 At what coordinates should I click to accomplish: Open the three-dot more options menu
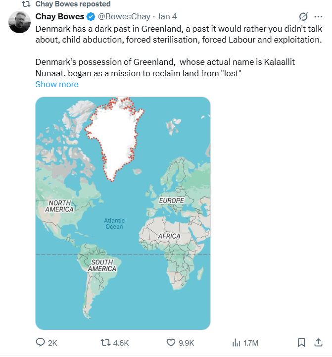click(318, 16)
